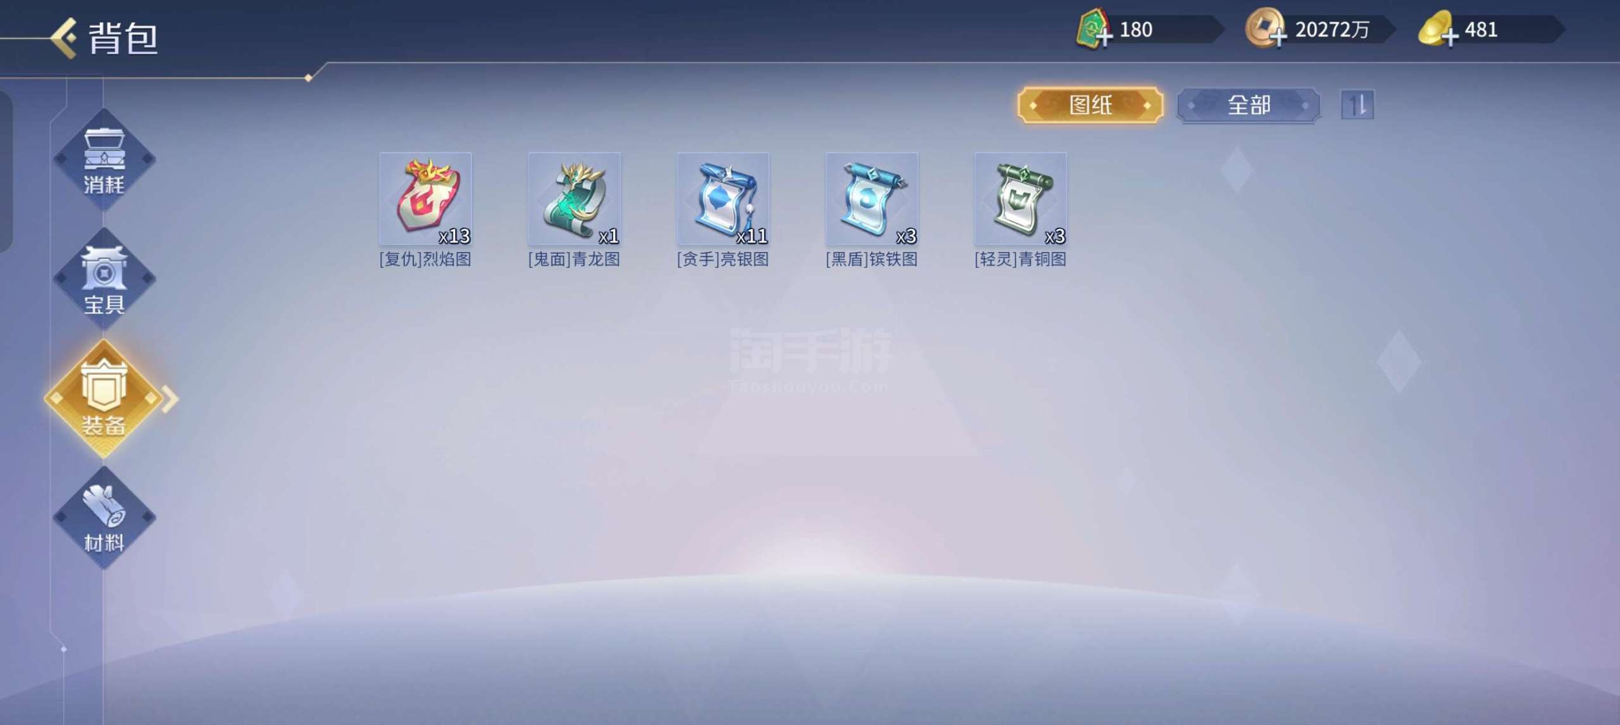
Task: Click the 背包 title text
Action: pos(123,38)
